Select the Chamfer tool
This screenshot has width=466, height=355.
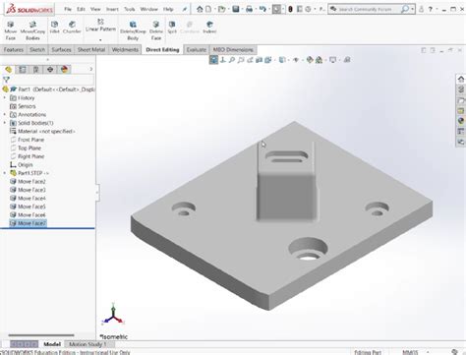click(72, 28)
